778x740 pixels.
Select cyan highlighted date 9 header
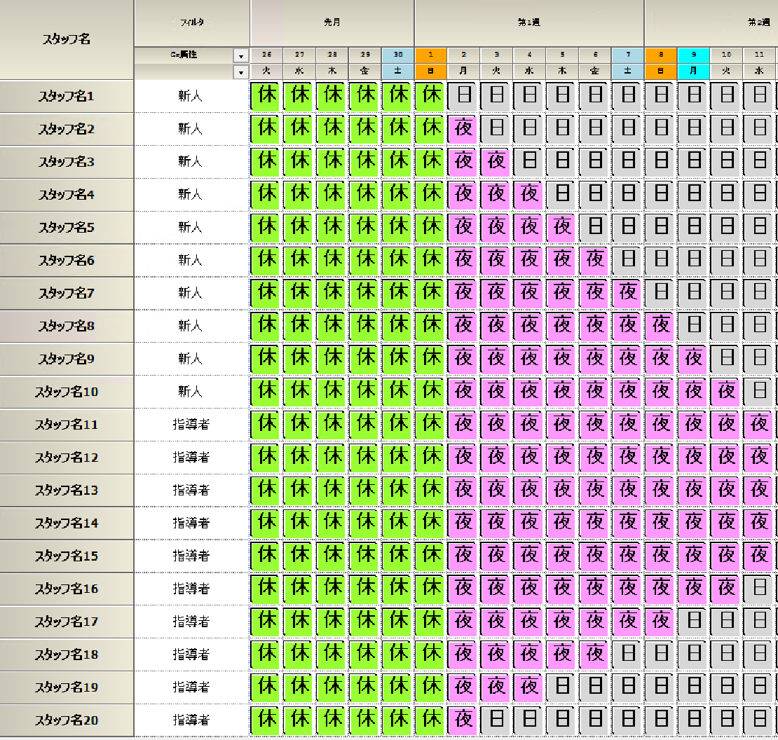click(x=693, y=55)
